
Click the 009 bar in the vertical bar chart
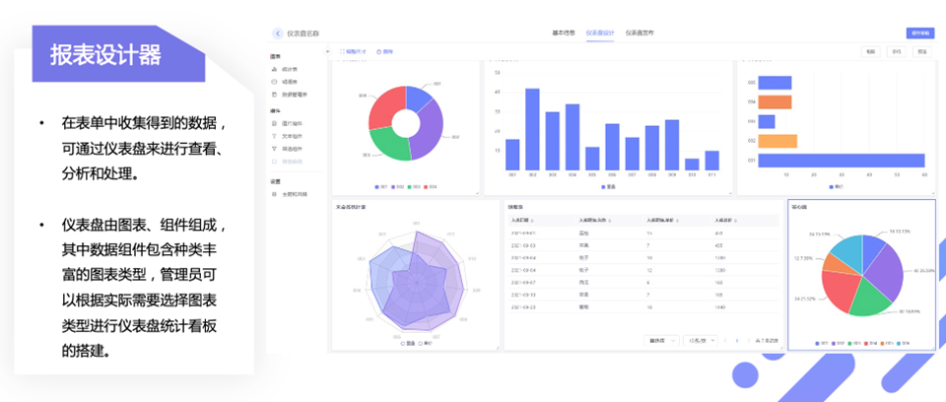(672, 145)
